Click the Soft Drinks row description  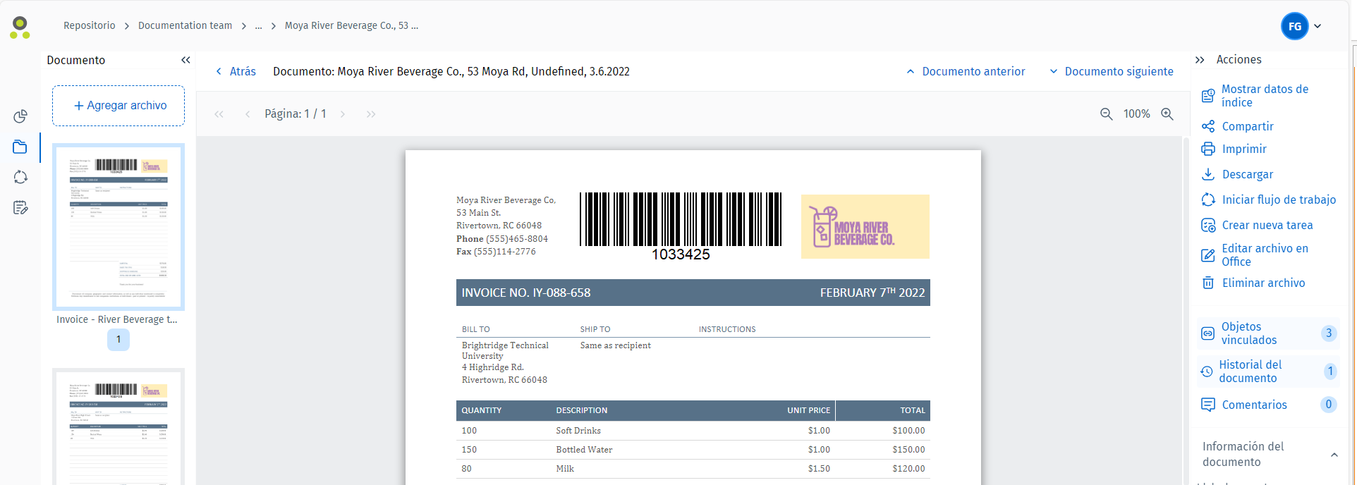[578, 431]
